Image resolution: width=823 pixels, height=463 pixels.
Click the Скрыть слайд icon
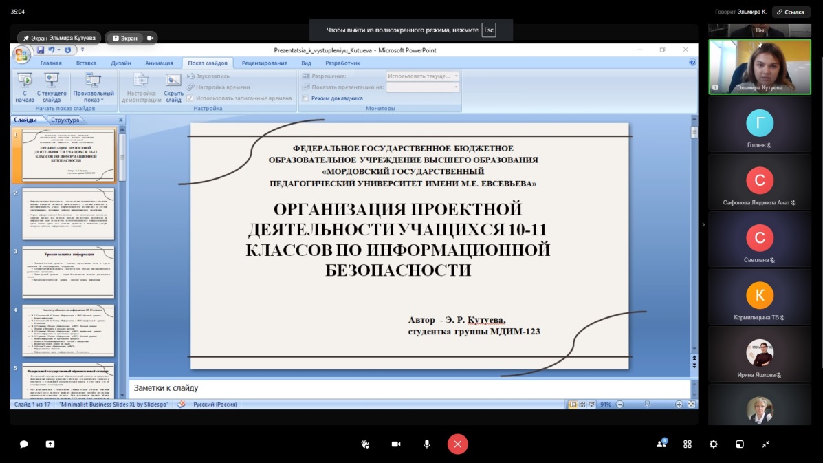pos(173,86)
